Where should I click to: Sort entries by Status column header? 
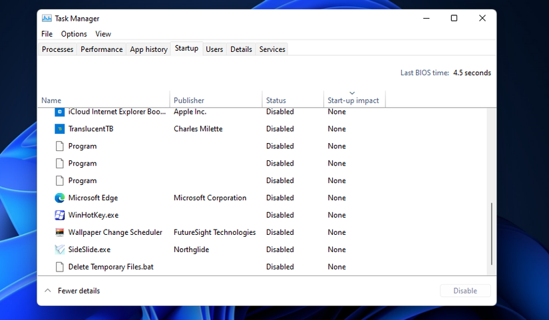point(276,100)
